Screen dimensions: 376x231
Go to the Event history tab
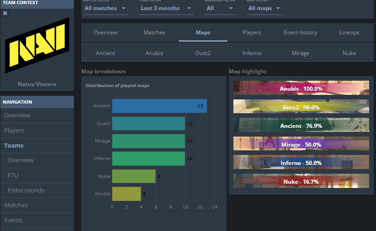click(x=300, y=33)
